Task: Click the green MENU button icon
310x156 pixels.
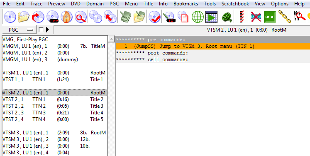Action: pos(270,17)
